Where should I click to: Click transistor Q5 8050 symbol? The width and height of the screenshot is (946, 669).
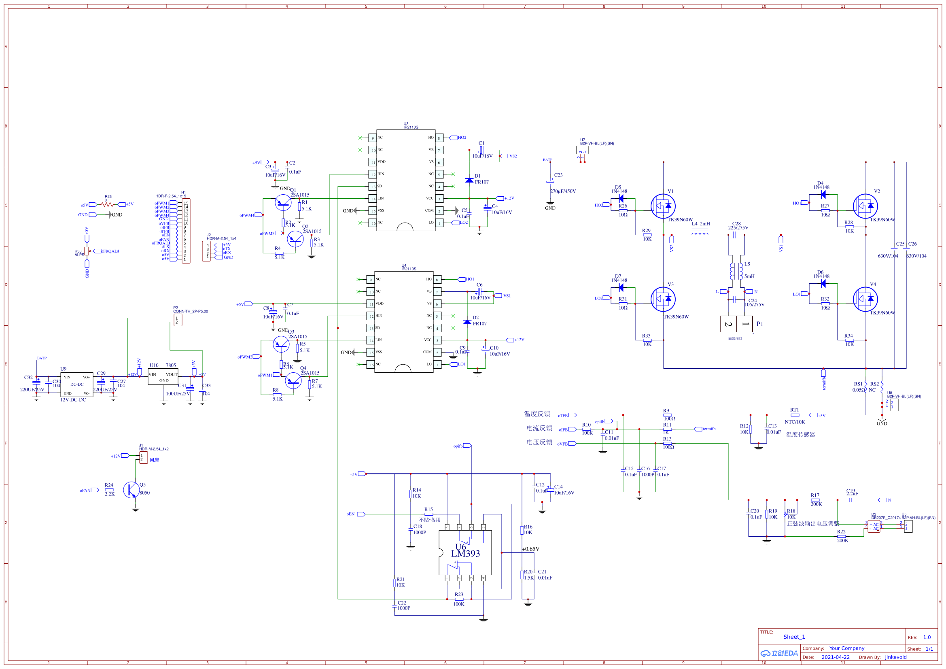click(131, 490)
